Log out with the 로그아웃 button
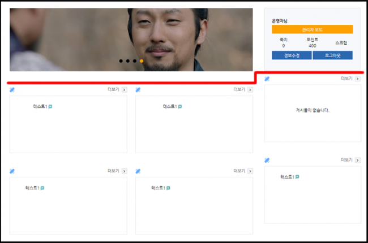This screenshot has height=243, width=368. tap(332, 55)
